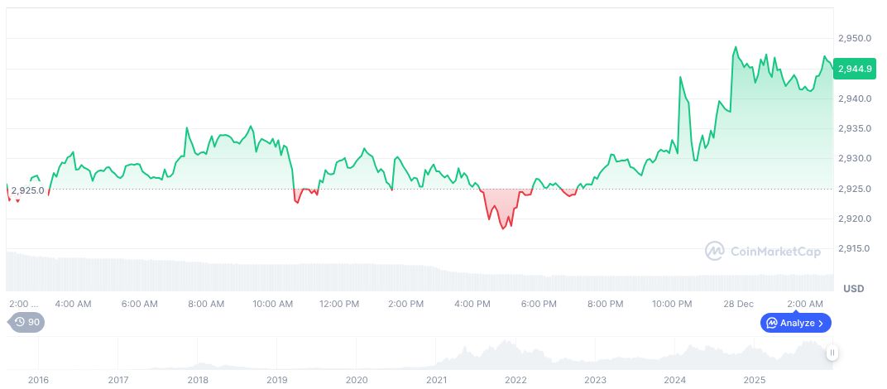Click the 2023 year on the mini chart

(x=595, y=380)
